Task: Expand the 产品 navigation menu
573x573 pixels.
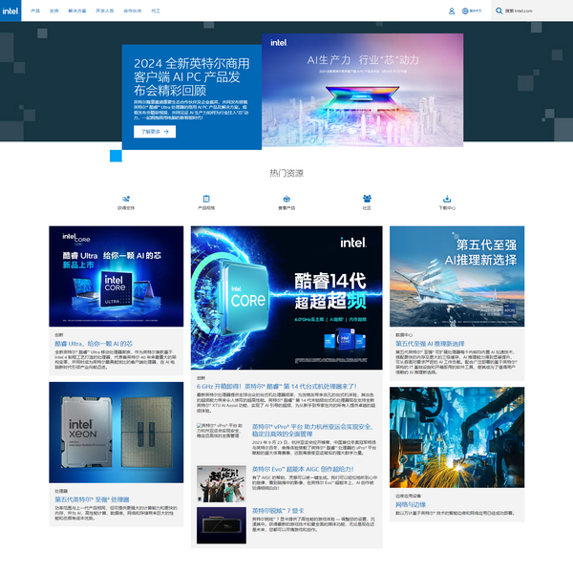Action: click(35, 11)
